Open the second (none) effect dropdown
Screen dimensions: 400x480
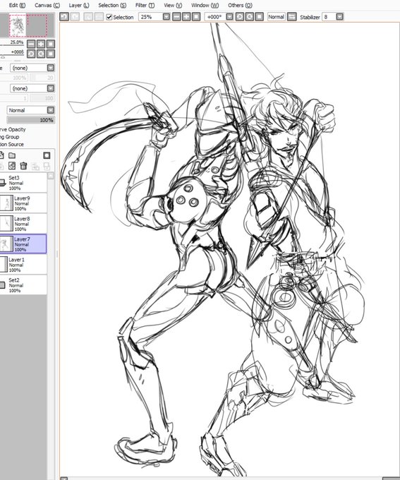(51, 88)
